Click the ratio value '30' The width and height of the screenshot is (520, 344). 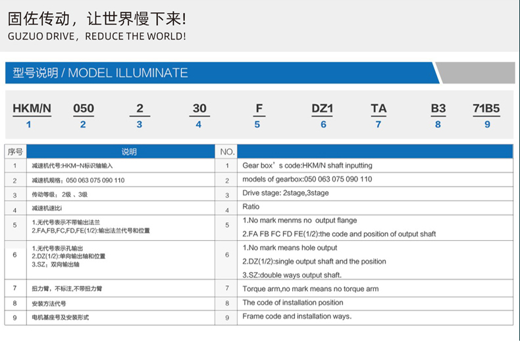(199, 109)
